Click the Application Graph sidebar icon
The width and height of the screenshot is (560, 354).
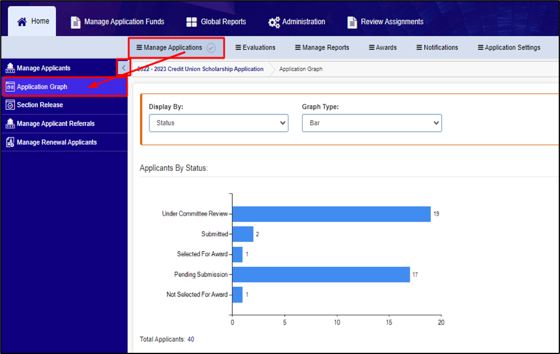point(10,87)
